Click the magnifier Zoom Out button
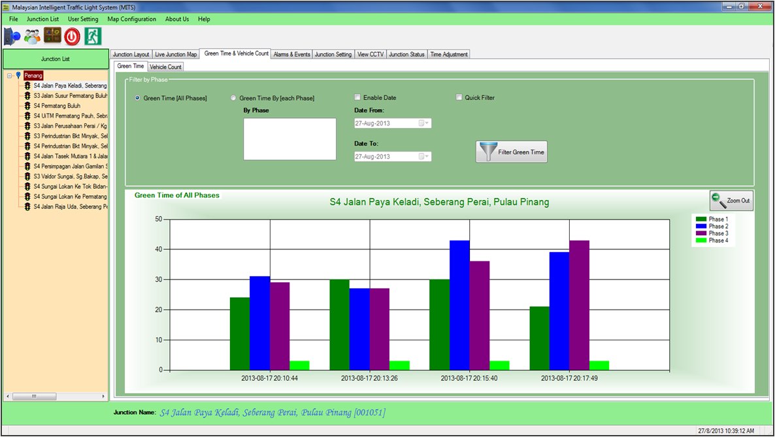Viewport: 775px width, 437px height. [731, 201]
